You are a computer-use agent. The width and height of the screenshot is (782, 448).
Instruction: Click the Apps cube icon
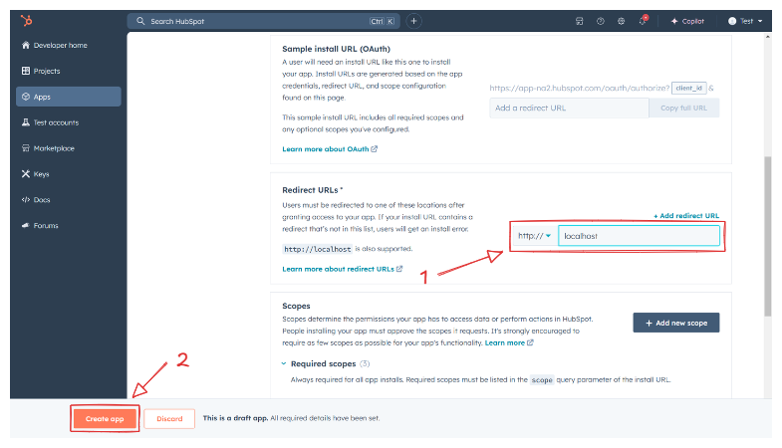[26, 97]
